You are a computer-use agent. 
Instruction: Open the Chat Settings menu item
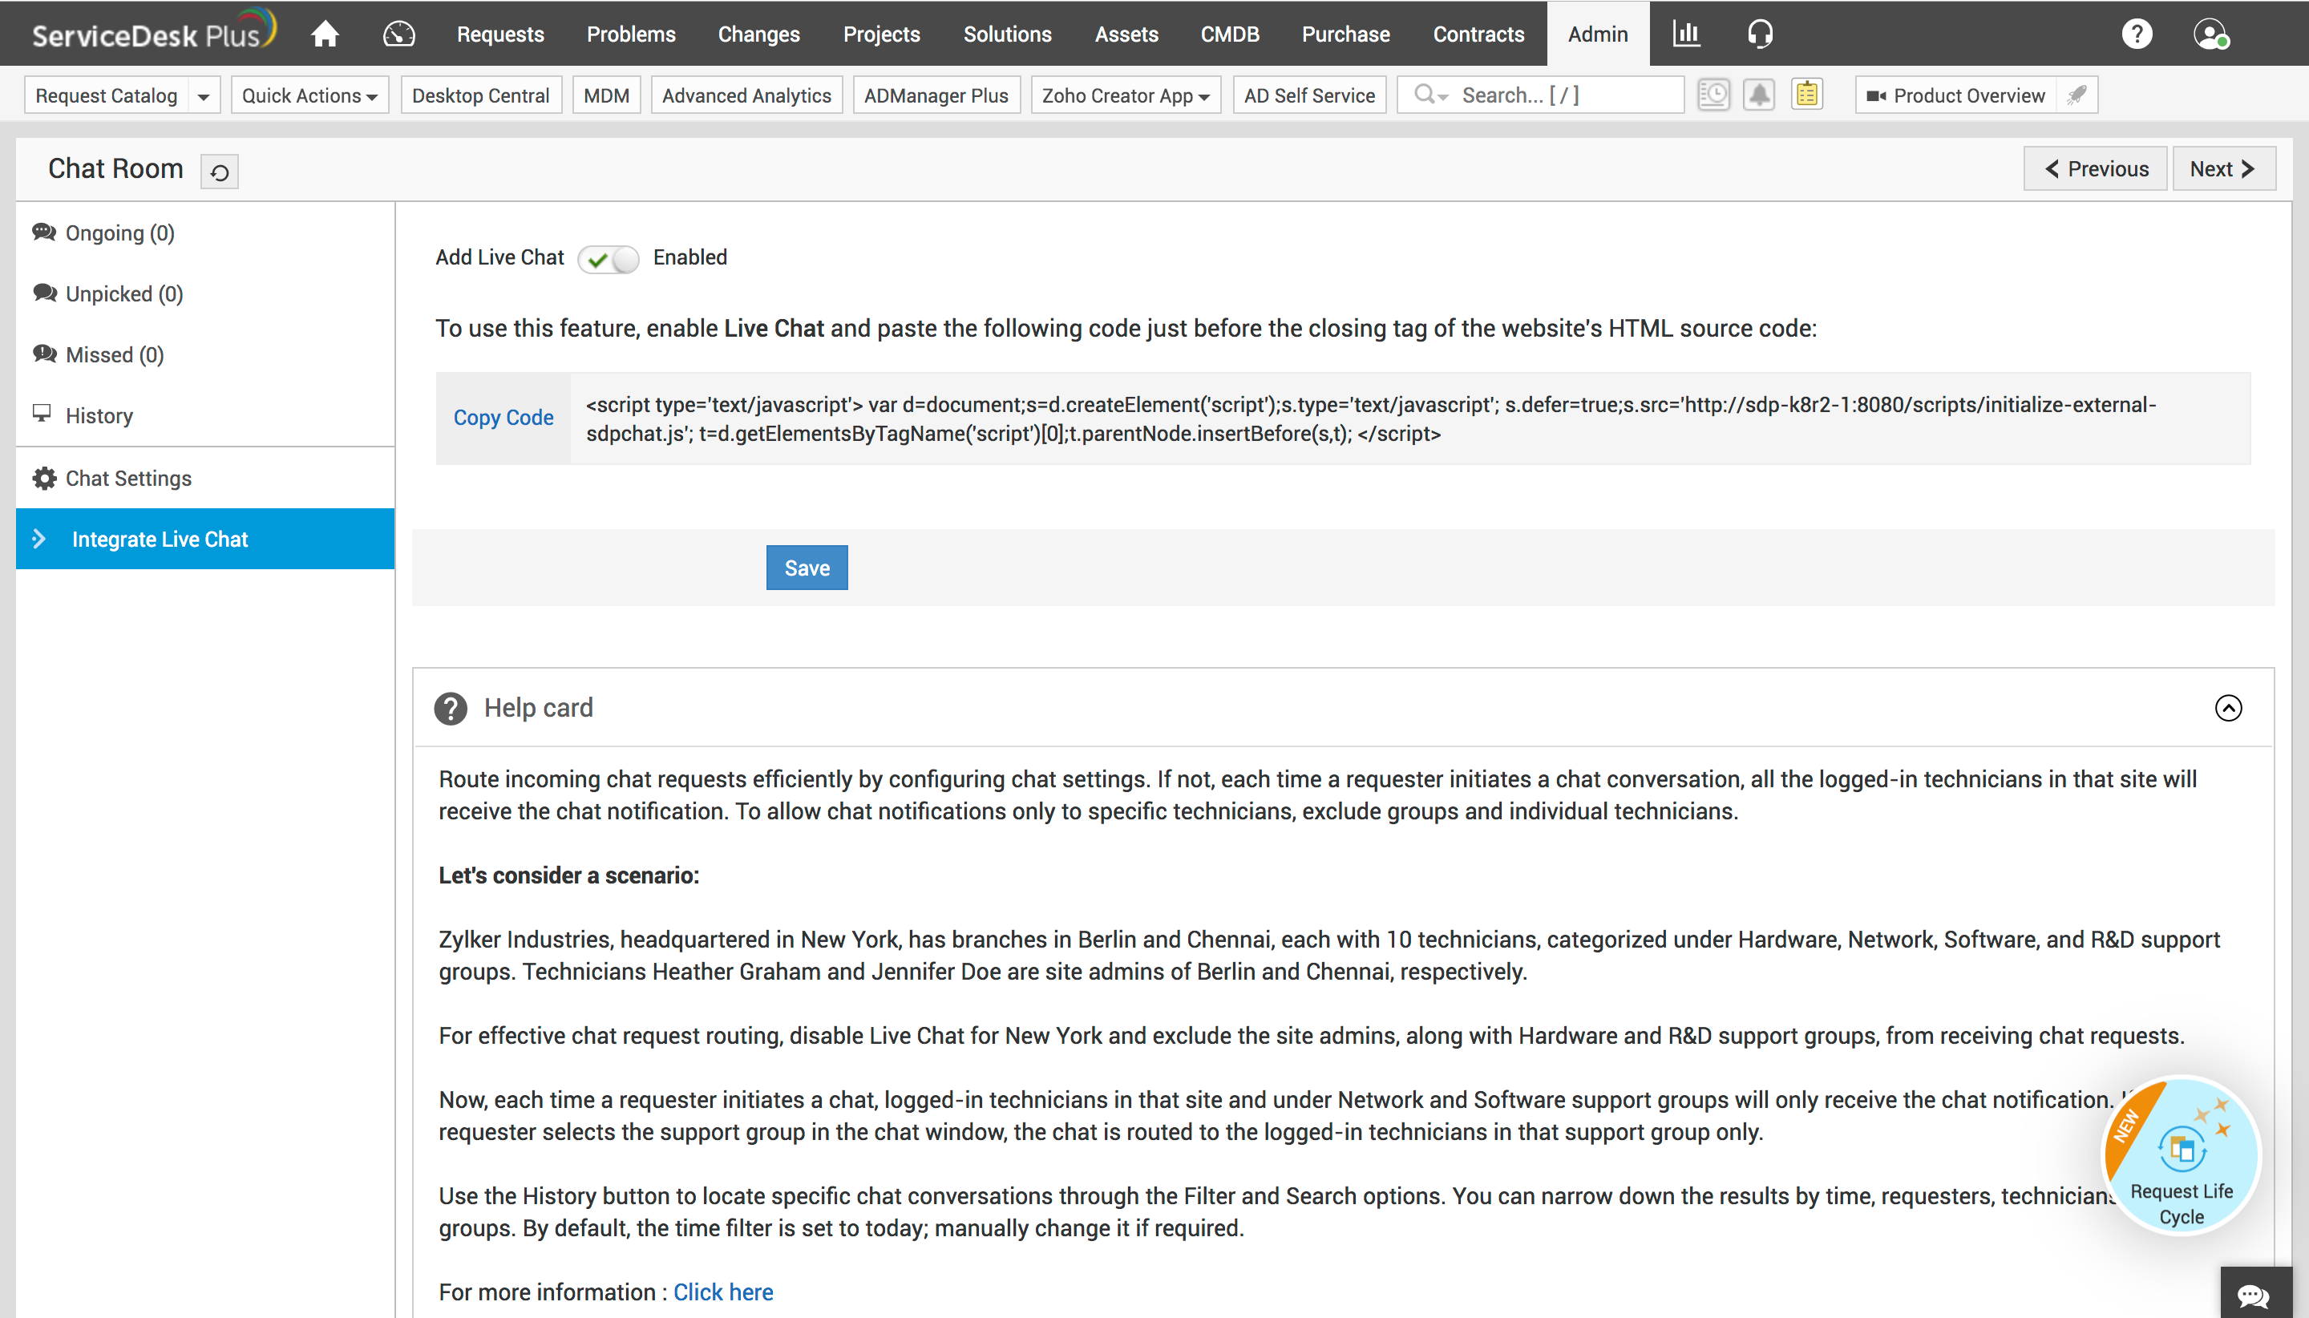click(x=128, y=478)
